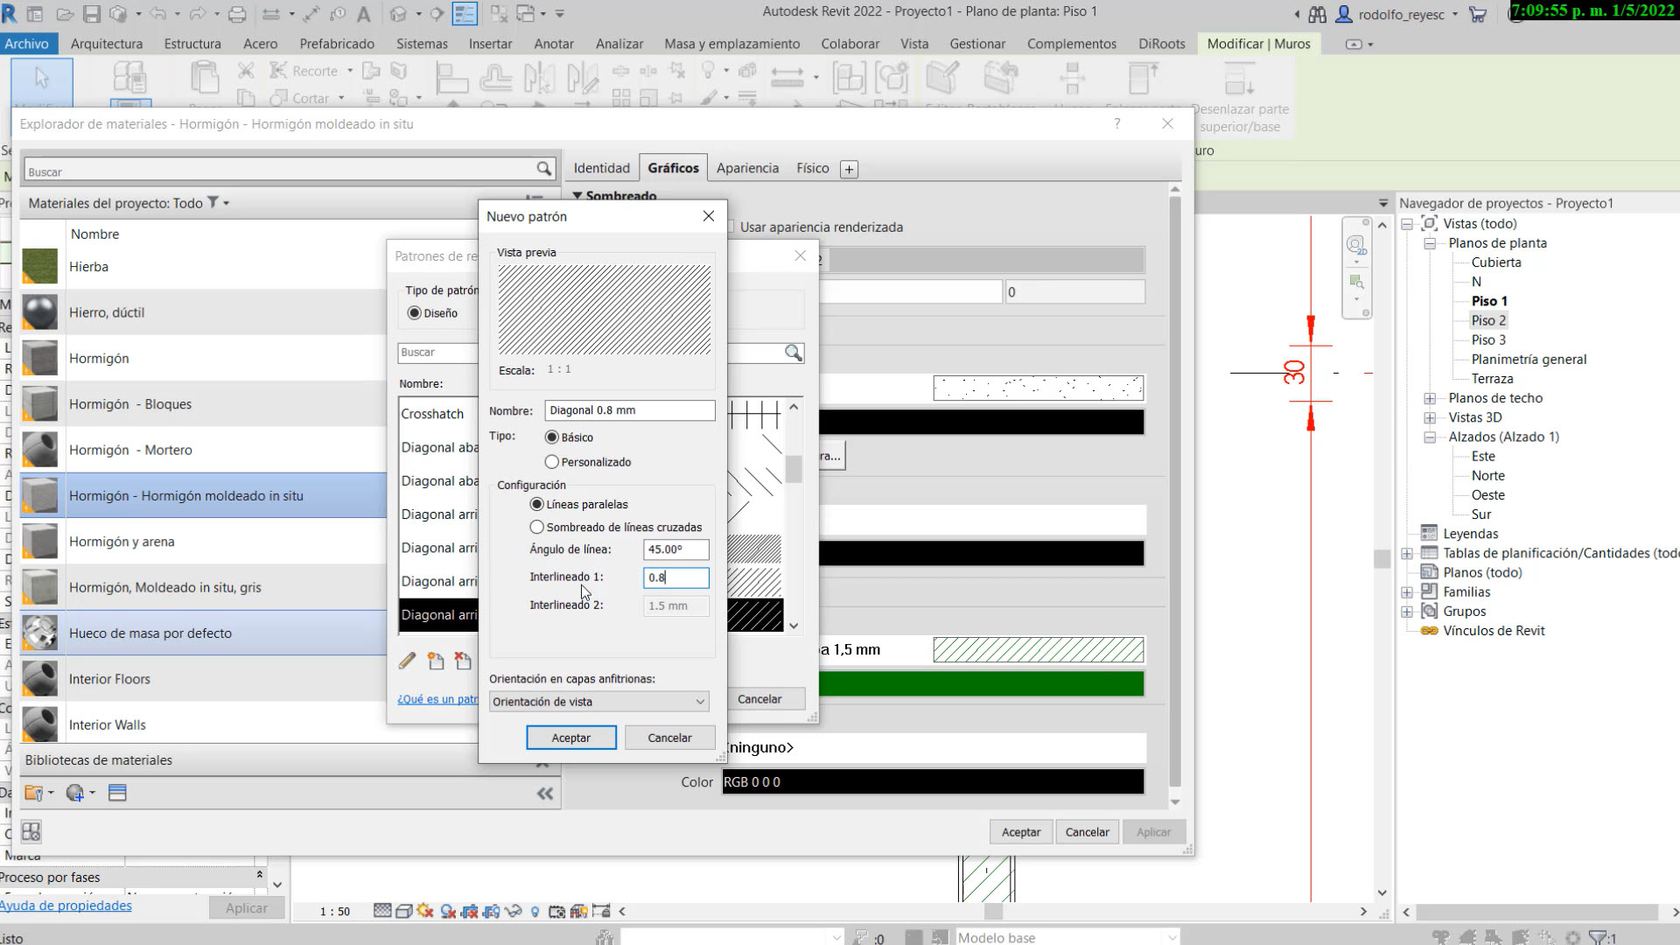Click the navigation wheel icon in drawing area
The height and width of the screenshot is (945, 1680).
(1356, 246)
